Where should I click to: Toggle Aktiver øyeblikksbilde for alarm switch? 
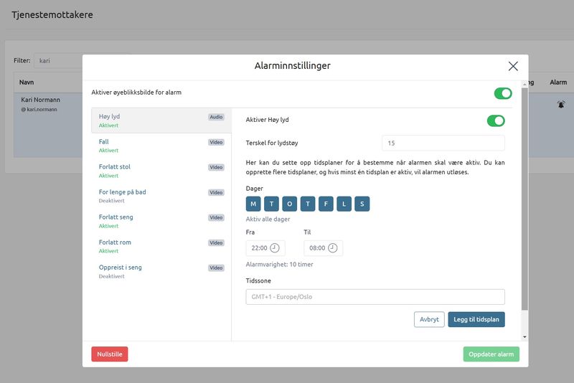pyautogui.click(x=502, y=93)
